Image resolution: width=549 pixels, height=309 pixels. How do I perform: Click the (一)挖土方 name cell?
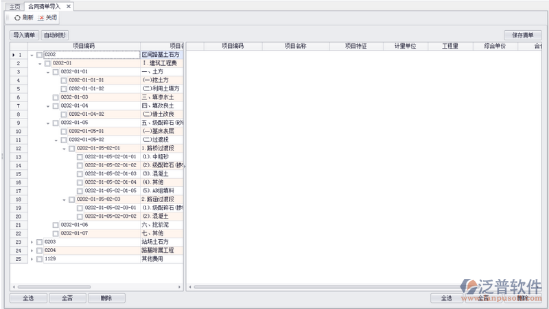(x=162, y=80)
